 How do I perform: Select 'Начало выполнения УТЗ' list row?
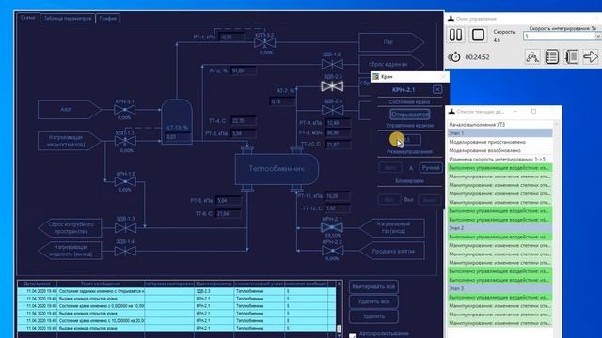pyautogui.click(x=499, y=125)
